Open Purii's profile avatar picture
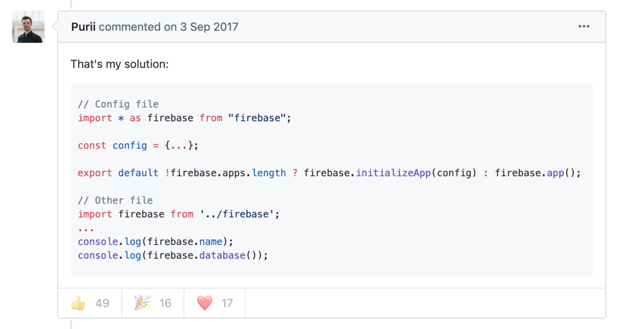Screen dimensions: 620x329 (28, 27)
